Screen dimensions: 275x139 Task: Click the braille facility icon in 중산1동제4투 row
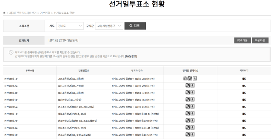pos(188,100)
